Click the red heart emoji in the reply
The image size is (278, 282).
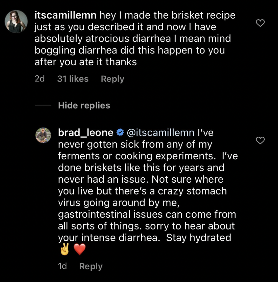tap(80, 249)
